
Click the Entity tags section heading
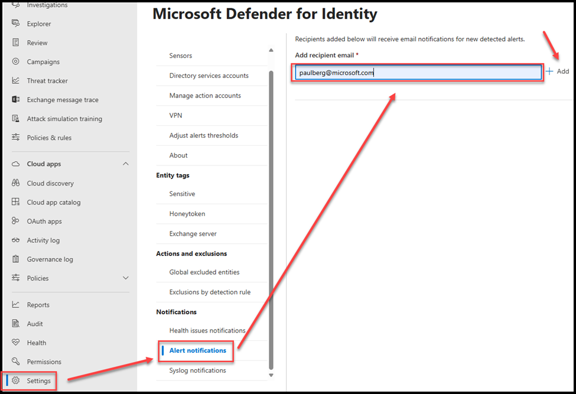[173, 175]
